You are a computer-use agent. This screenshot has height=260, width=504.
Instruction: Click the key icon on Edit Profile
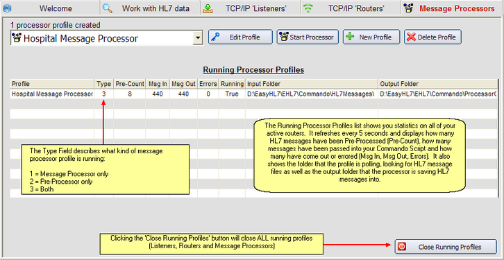(x=216, y=37)
